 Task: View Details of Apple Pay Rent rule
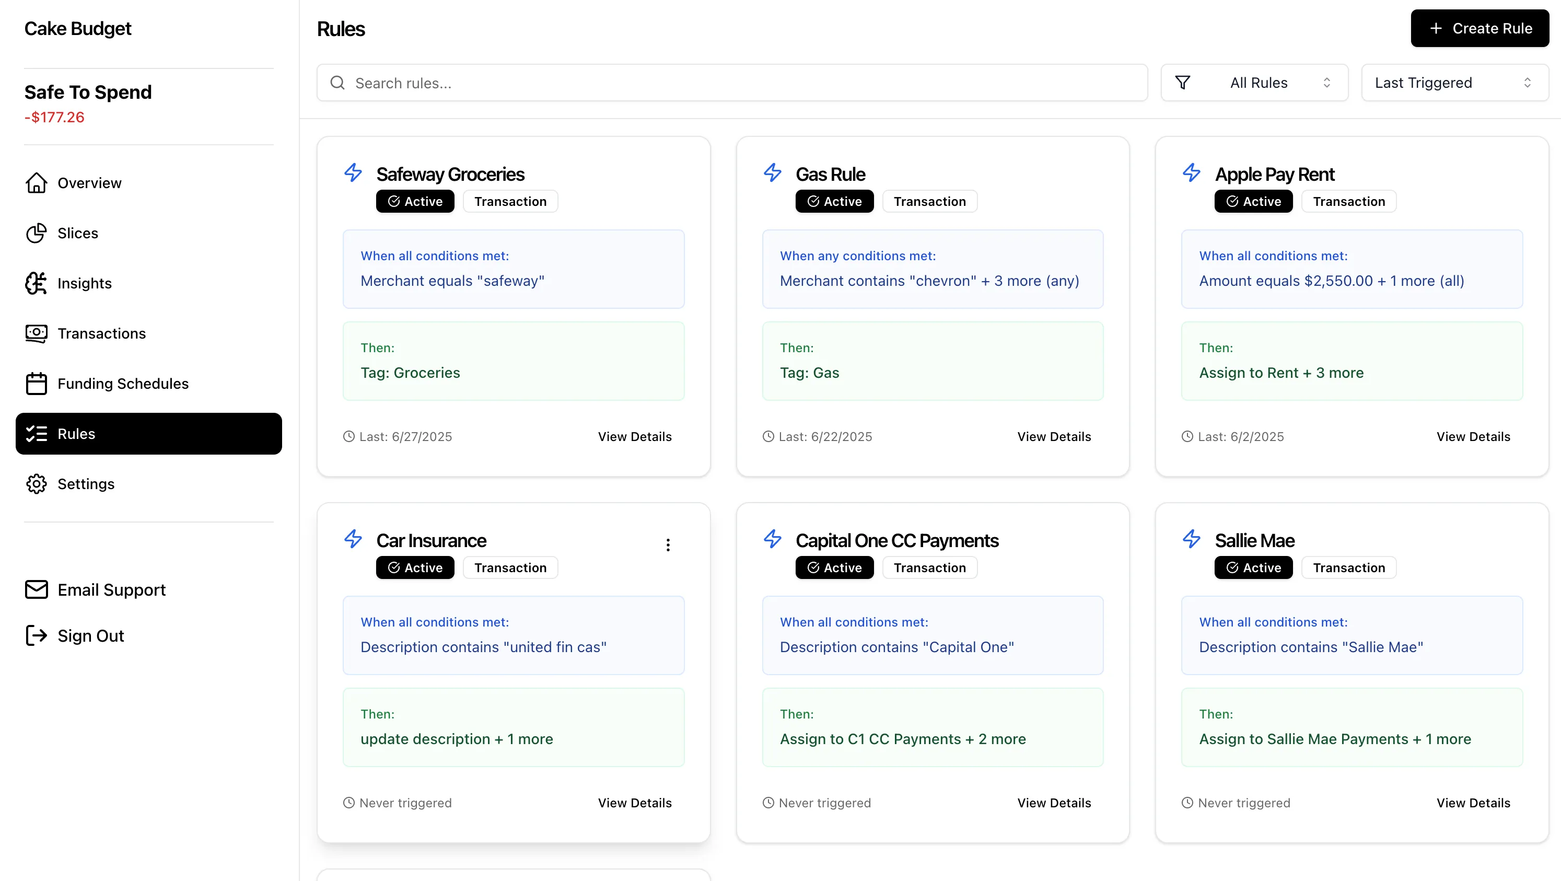1473,436
